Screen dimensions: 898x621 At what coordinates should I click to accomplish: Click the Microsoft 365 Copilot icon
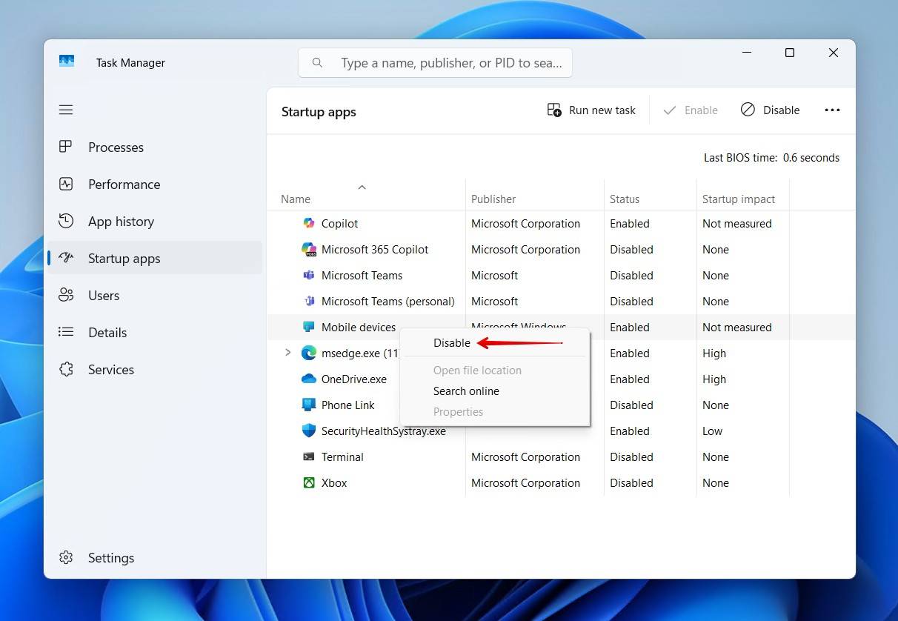point(309,249)
